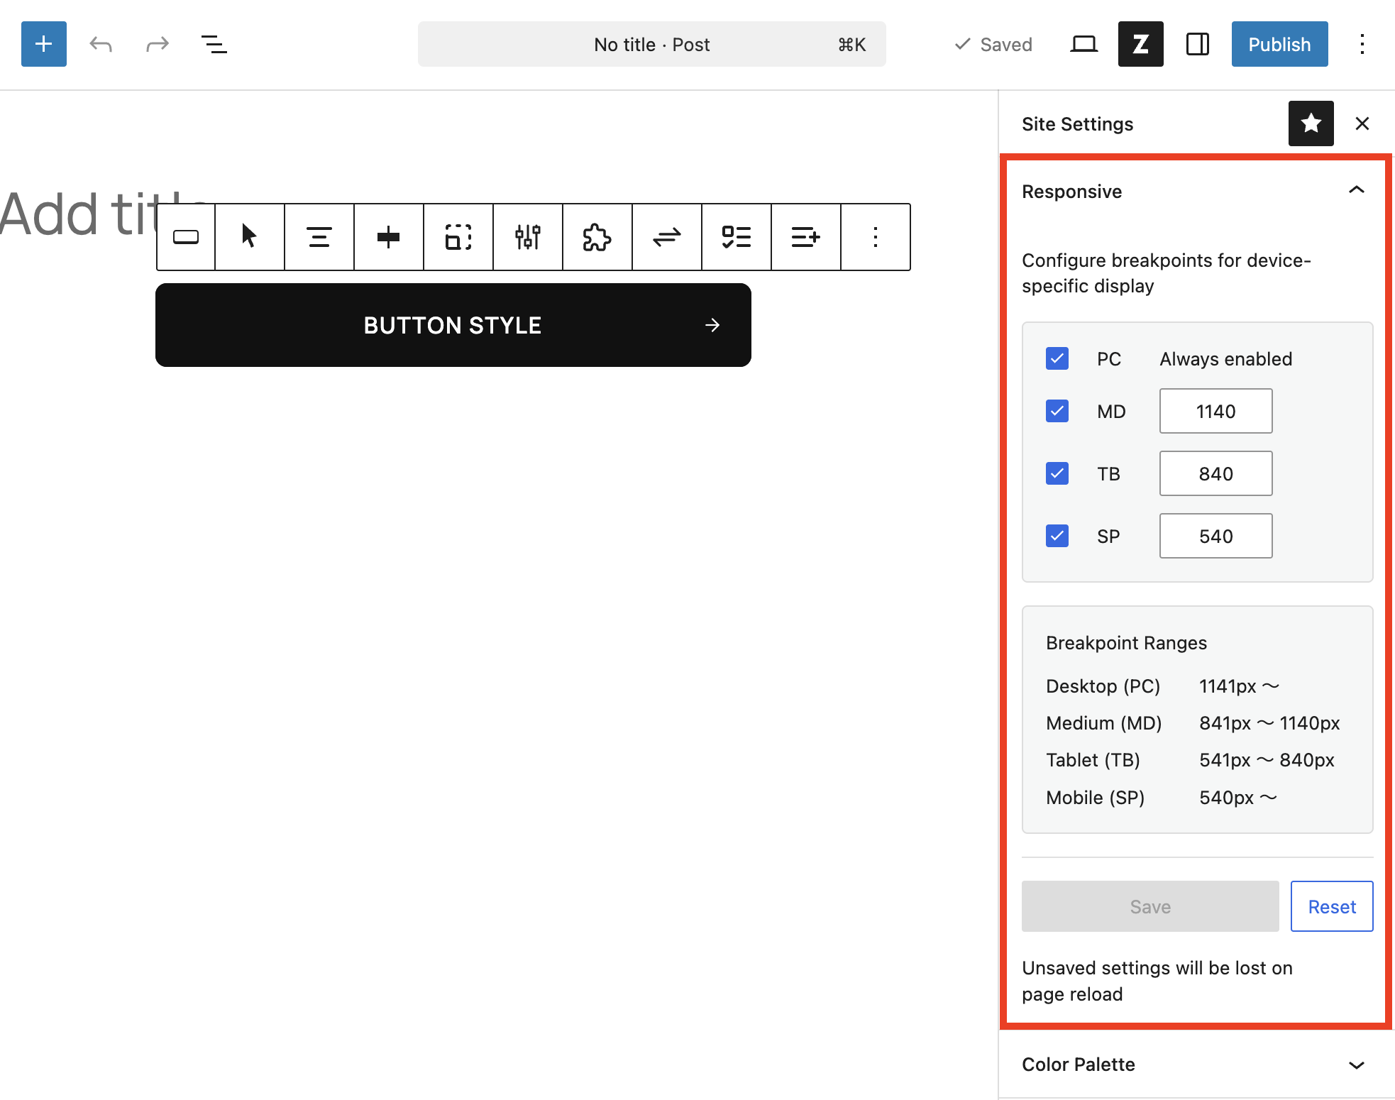
Task: Open the editor Options menu
Action: tap(1362, 44)
